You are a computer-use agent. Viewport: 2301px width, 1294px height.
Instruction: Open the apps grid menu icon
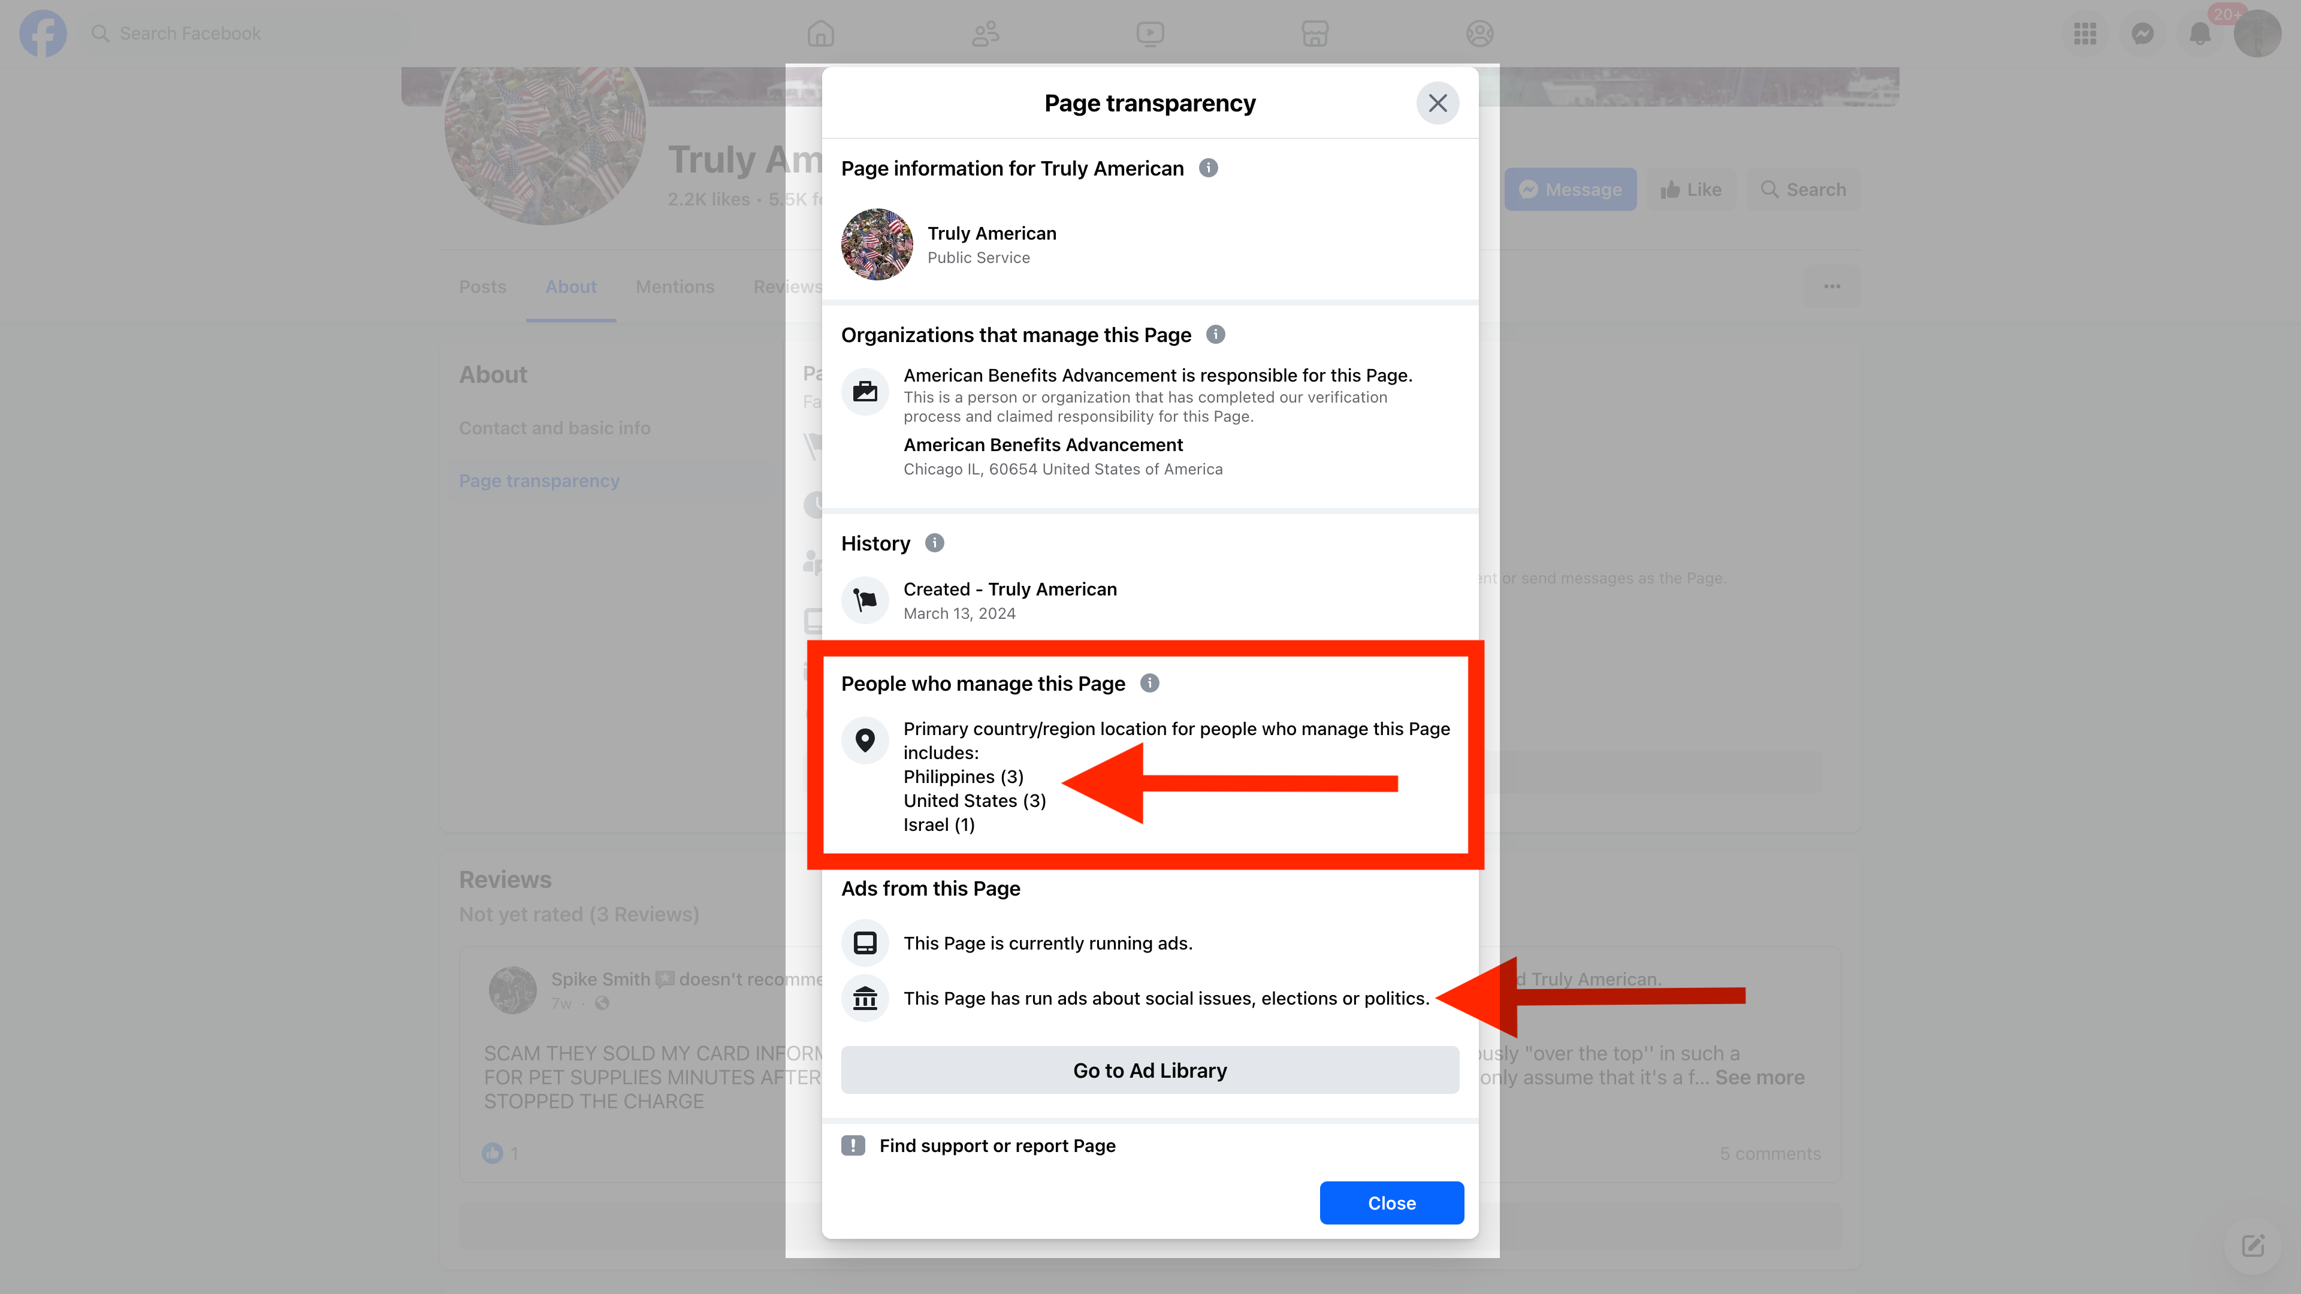point(2085,34)
